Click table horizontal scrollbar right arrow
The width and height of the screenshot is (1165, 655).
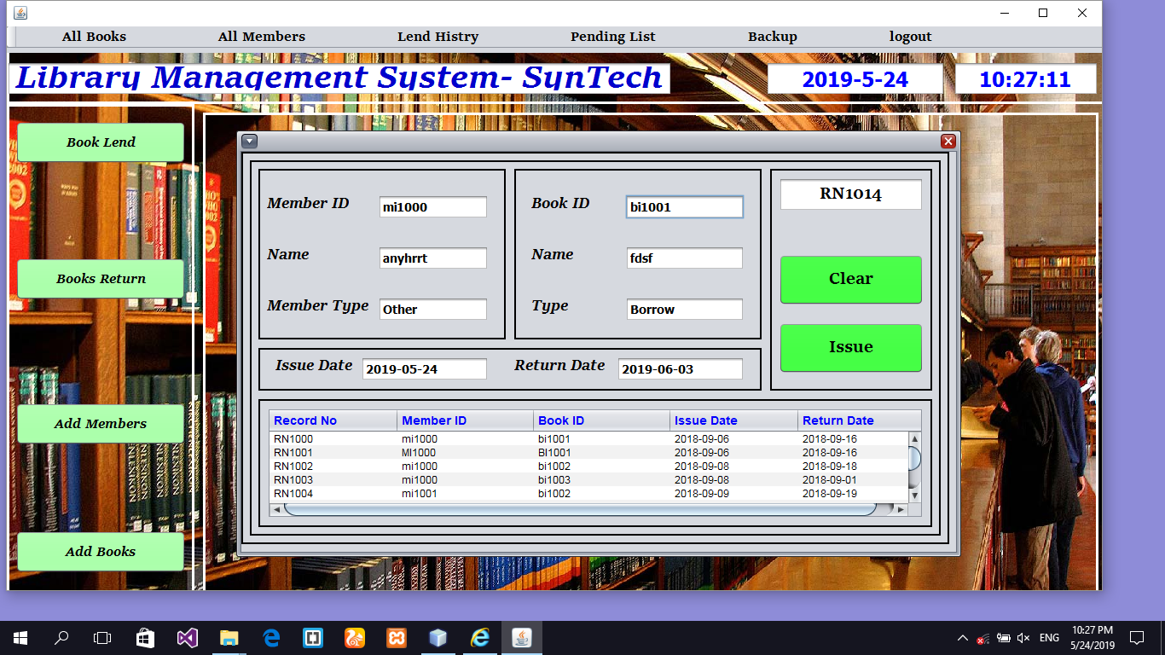pyautogui.click(x=901, y=509)
